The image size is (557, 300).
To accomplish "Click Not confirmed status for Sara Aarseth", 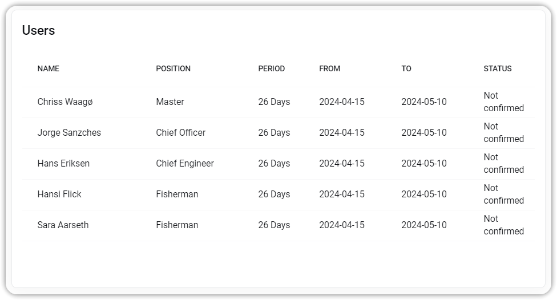I will [504, 225].
